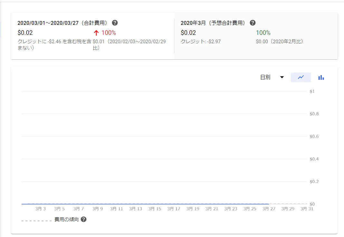Click the green 100% forecast change

pyautogui.click(x=263, y=33)
